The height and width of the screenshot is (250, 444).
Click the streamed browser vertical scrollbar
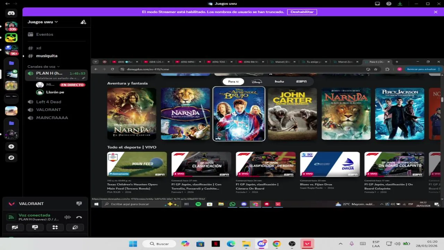point(442,100)
